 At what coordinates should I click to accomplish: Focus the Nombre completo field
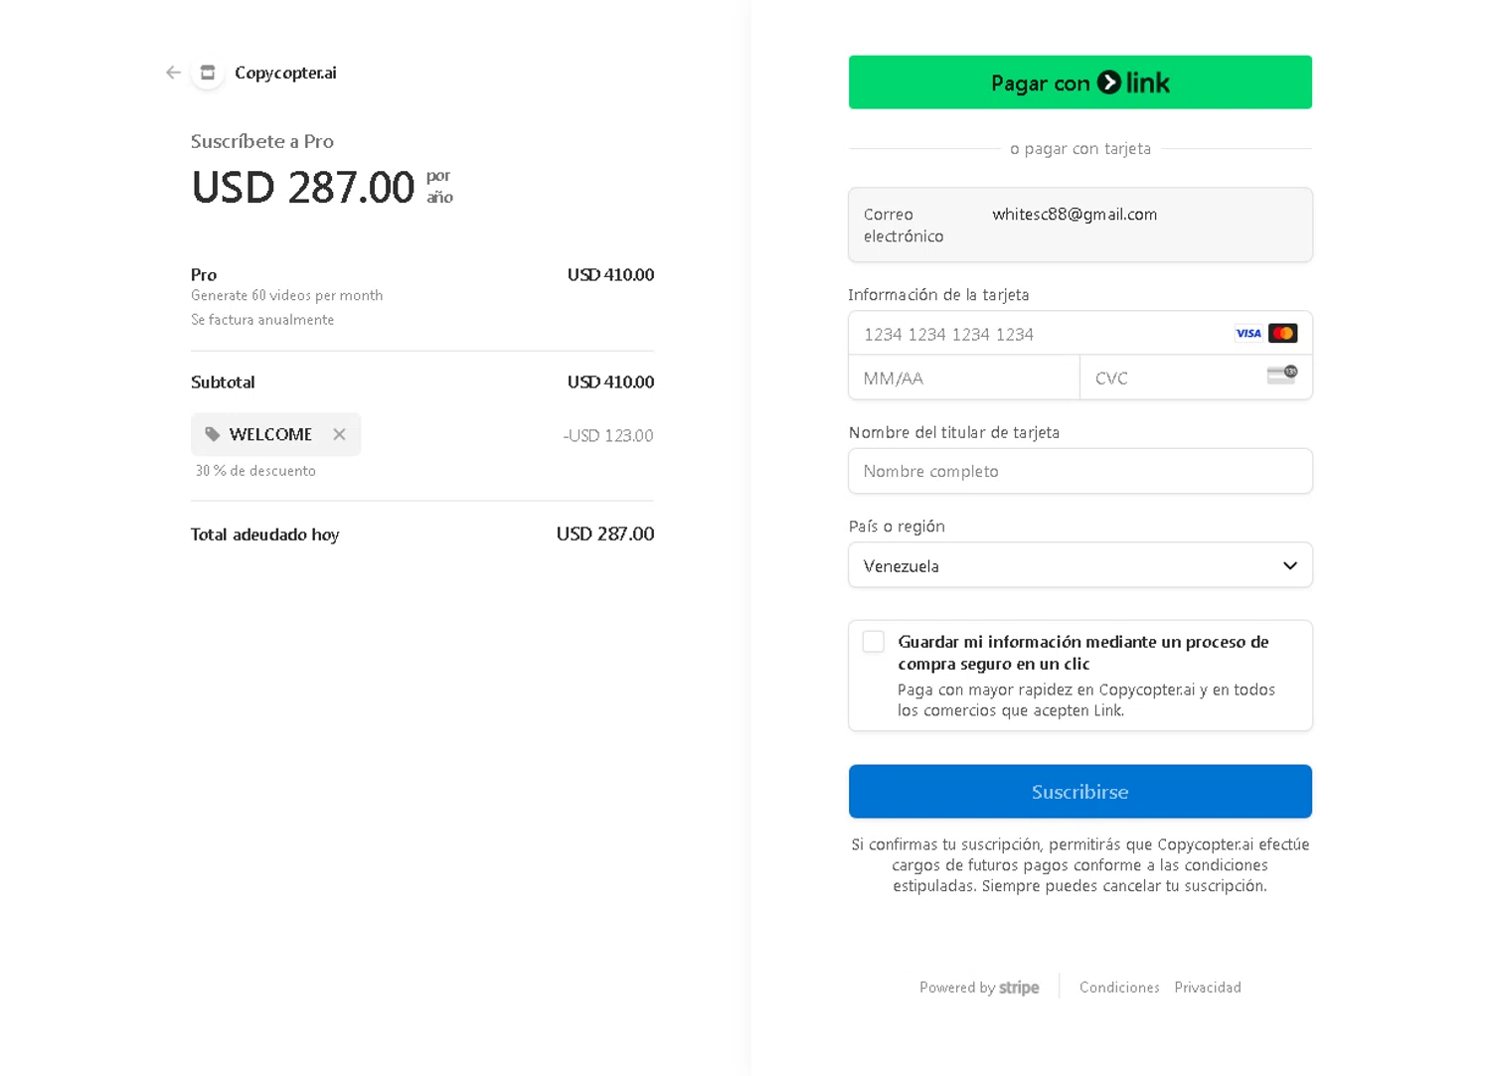coord(1080,471)
